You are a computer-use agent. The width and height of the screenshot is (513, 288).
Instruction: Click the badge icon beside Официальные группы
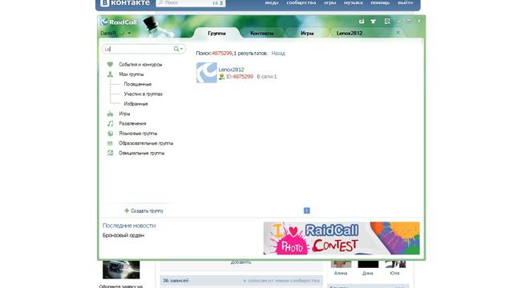click(x=111, y=153)
